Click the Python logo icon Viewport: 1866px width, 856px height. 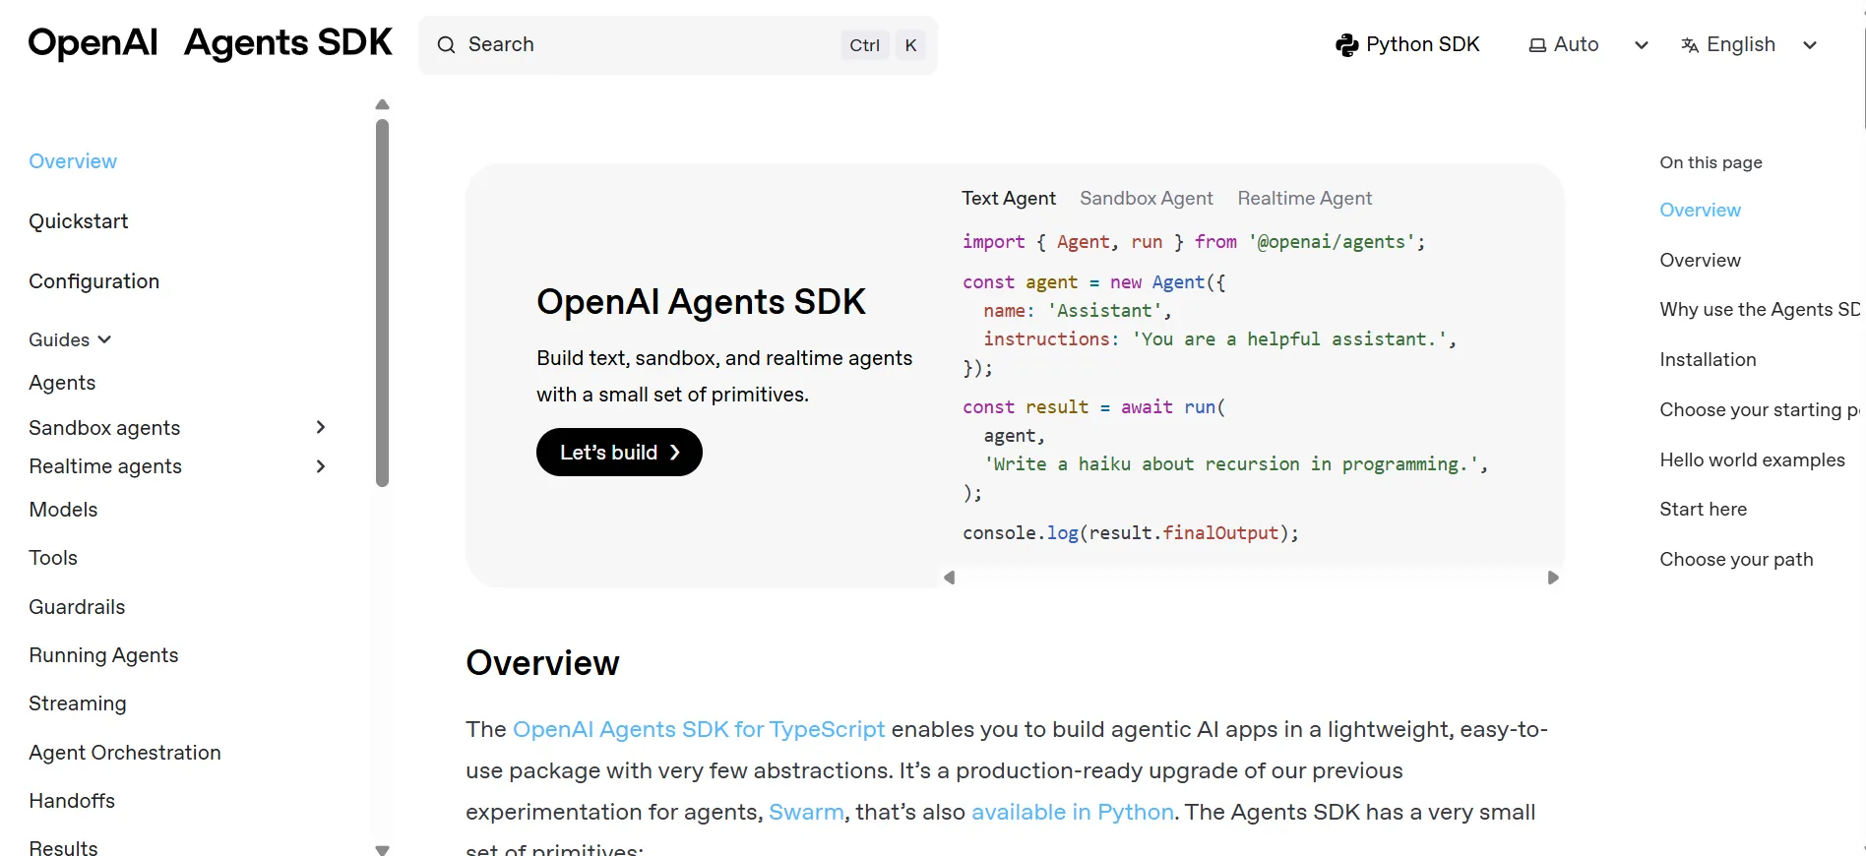pyautogui.click(x=1346, y=45)
